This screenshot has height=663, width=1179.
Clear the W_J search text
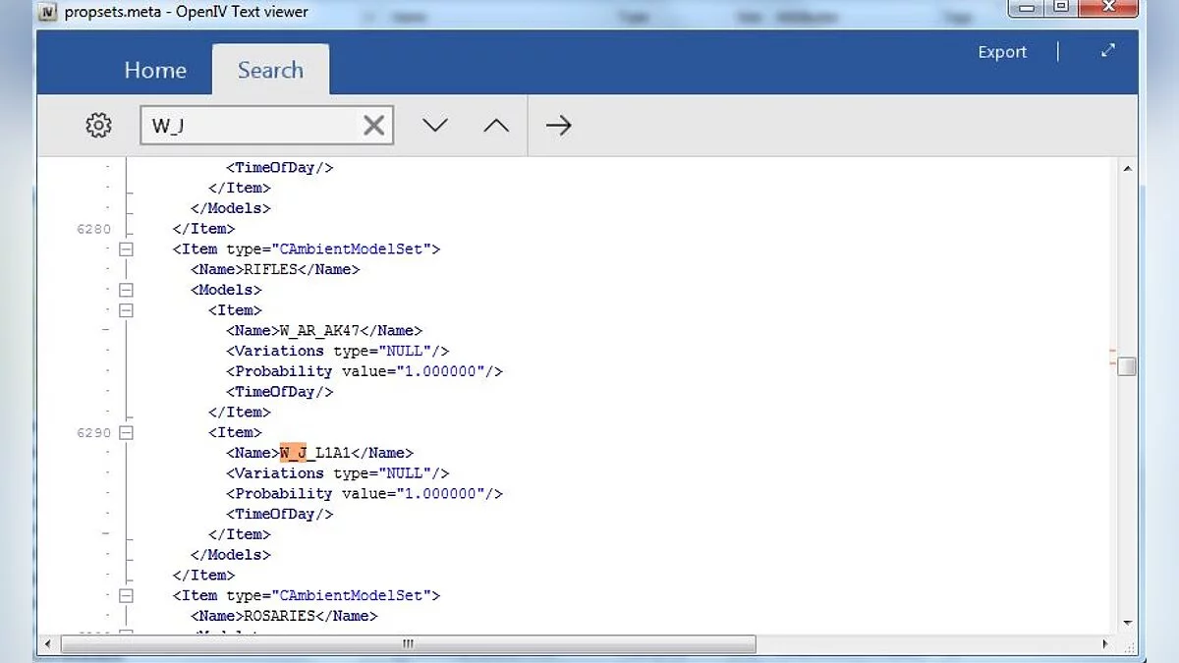[x=373, y=126]
